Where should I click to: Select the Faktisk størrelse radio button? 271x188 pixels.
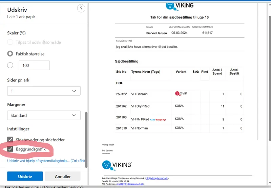click(x=10, y=54)
